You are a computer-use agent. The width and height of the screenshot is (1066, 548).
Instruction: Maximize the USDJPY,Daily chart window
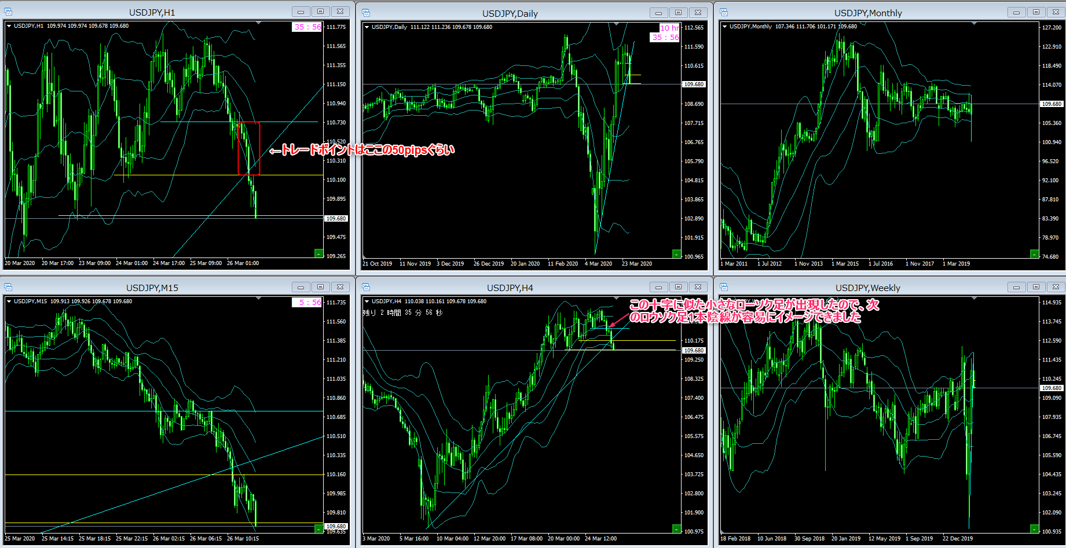click(678, 13)
